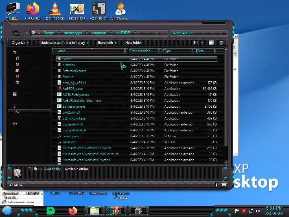Click the red M tray icon
The image size is (289, 217).
coord(244,211)
